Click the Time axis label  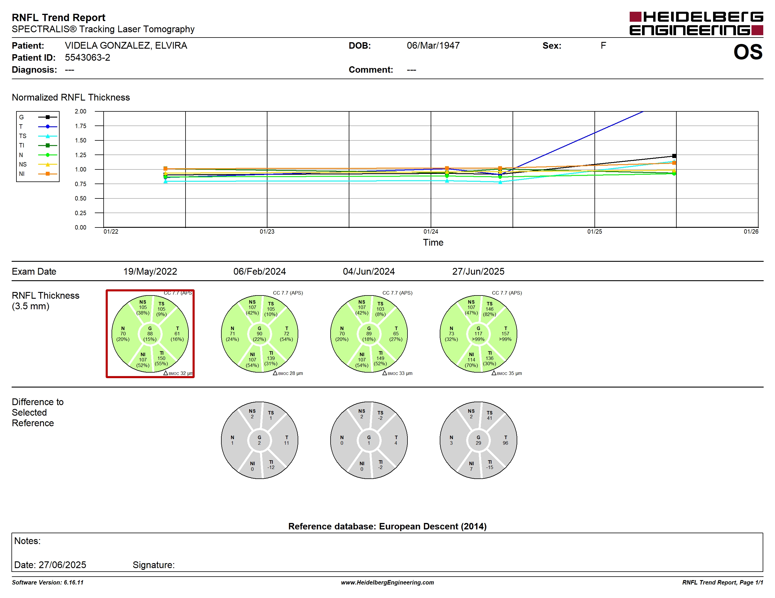(x=433, y=242)
